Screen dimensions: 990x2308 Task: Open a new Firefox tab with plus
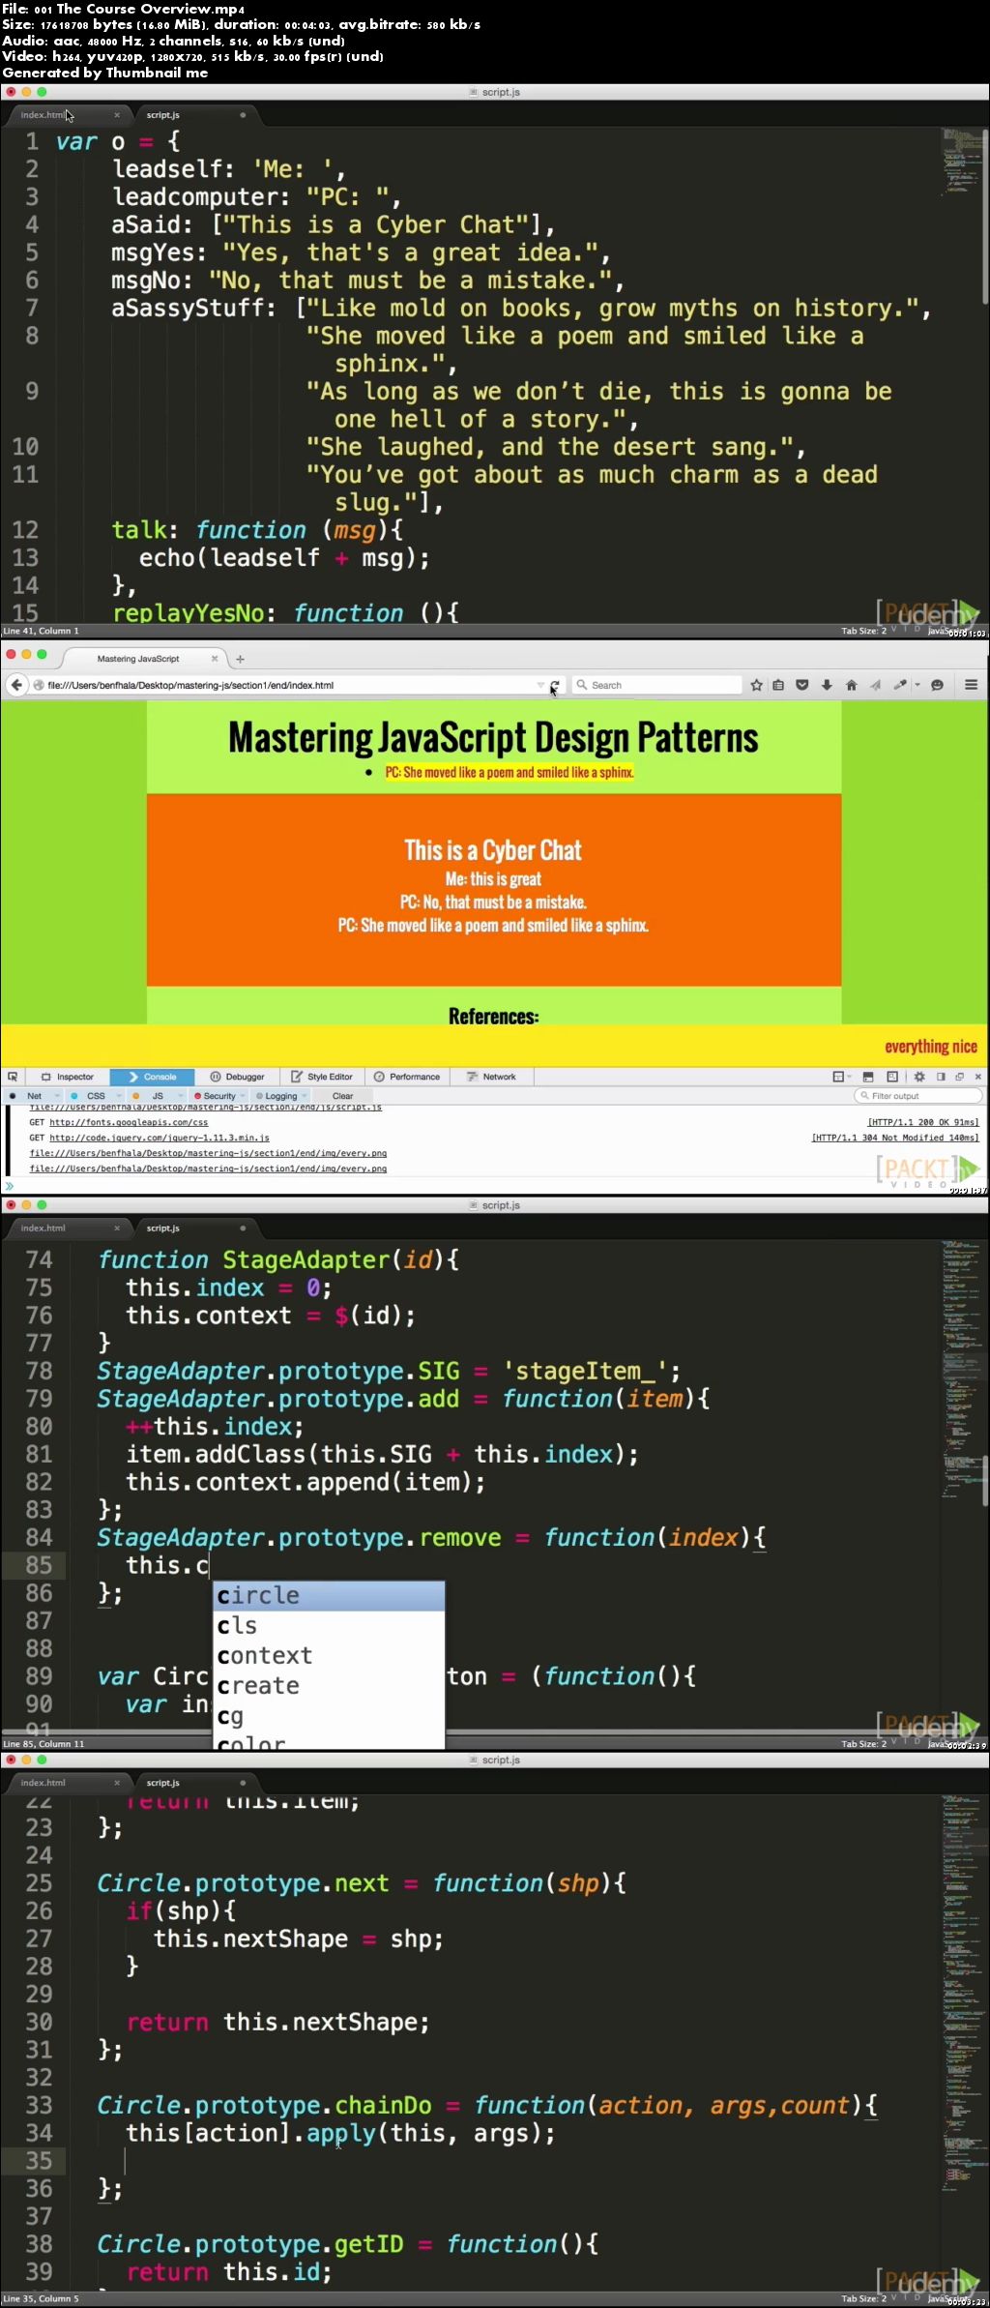click(240, 659)
